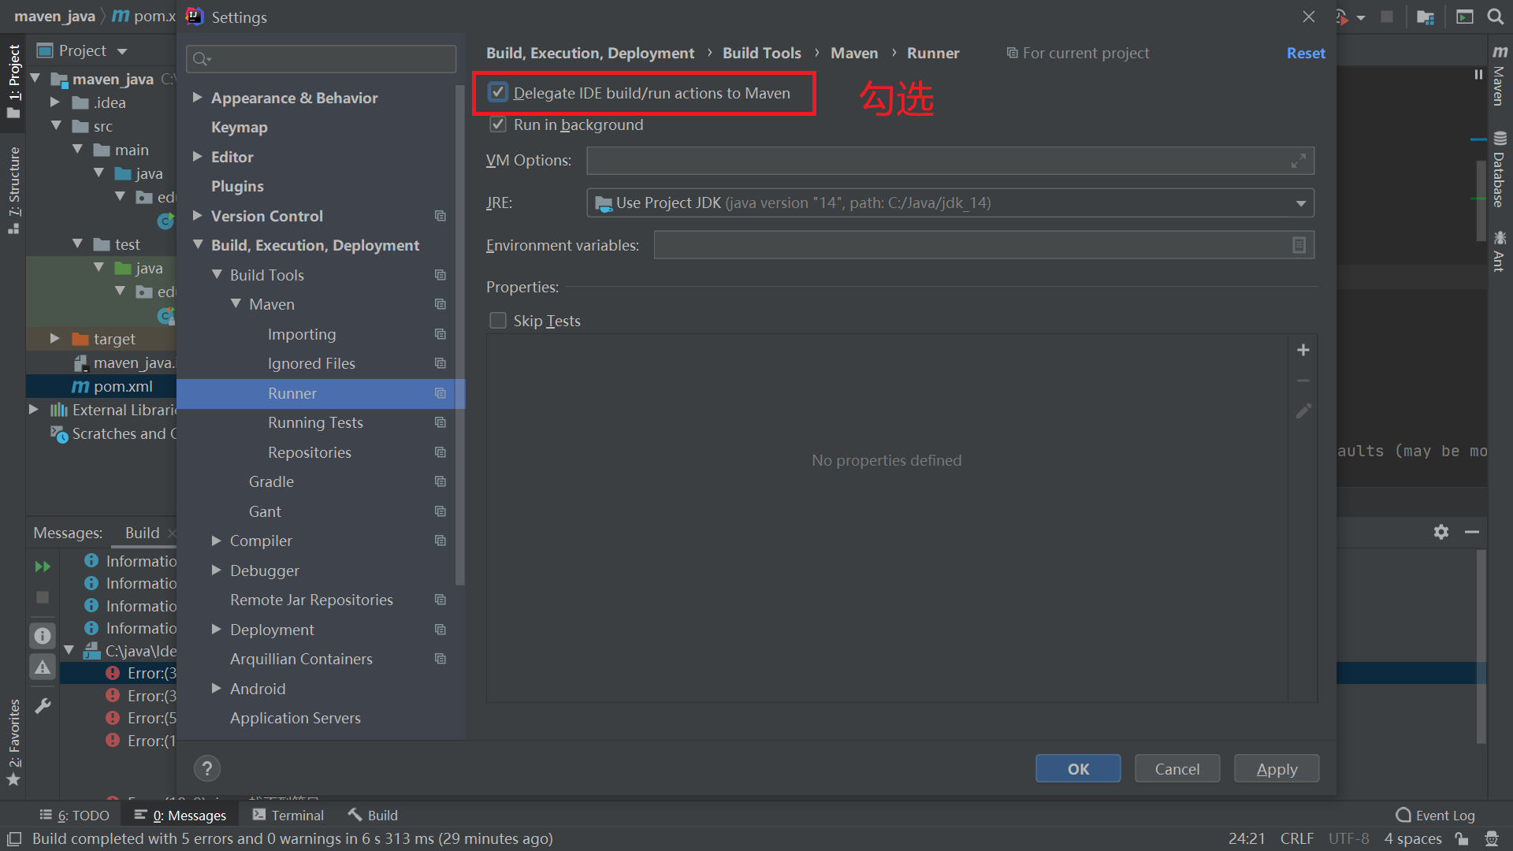
Task: Open the Maven tool window
Action: click(1498, 87)
